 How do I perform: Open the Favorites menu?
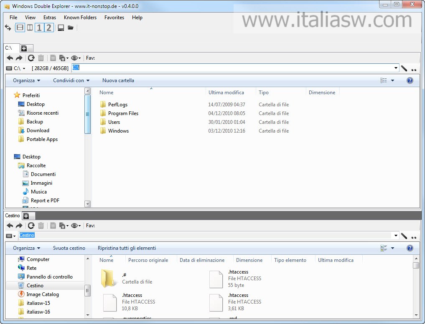114,18
